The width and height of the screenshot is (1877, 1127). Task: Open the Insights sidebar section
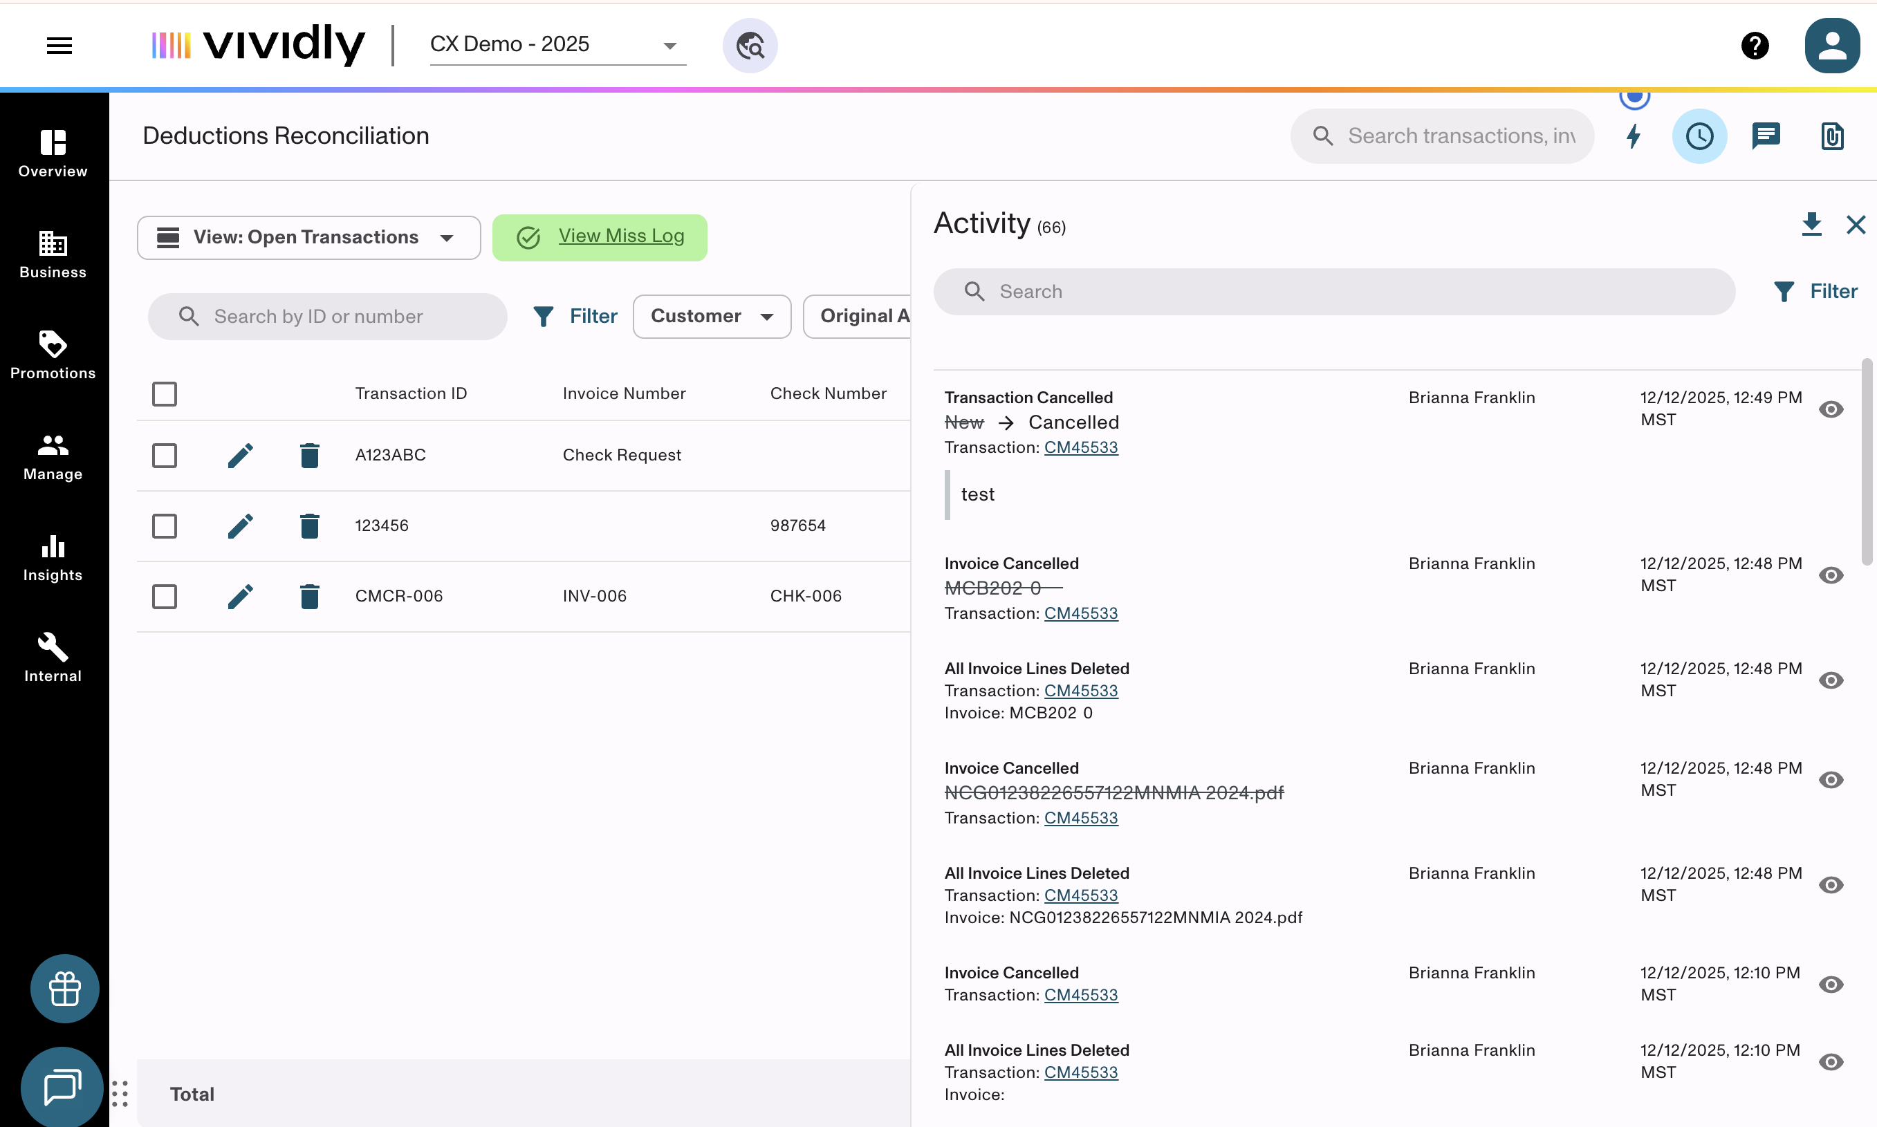click(53, 557)
